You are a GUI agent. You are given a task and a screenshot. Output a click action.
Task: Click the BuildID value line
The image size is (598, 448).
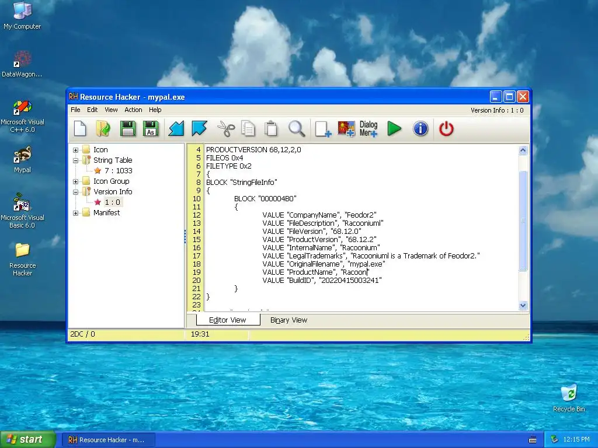coord(322,281)
